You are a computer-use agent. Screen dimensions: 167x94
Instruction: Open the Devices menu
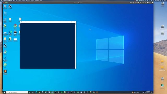coord(28,1)
